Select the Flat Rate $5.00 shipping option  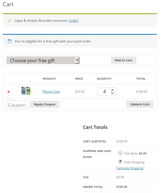pyautogui.click(x=120, y=152)
